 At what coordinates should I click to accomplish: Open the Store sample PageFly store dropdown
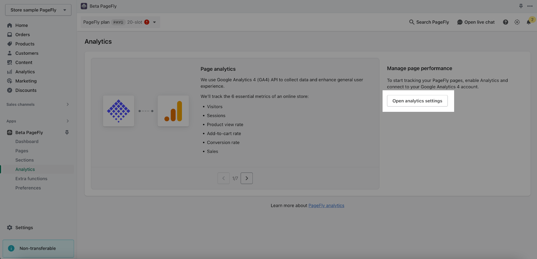tap(38, 10)
